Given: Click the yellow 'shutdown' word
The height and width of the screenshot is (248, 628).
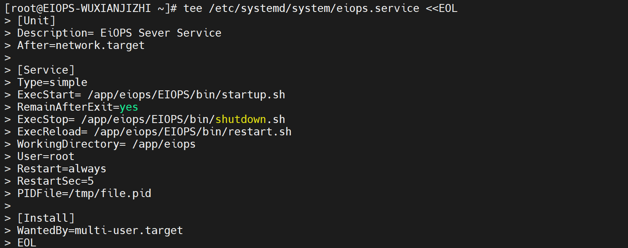Looking at the screenshot, I should click(241, 119).
